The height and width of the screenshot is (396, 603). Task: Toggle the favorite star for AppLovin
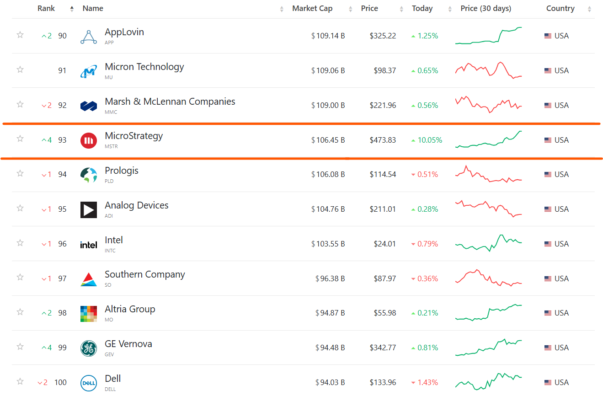(x=20, y=35)
